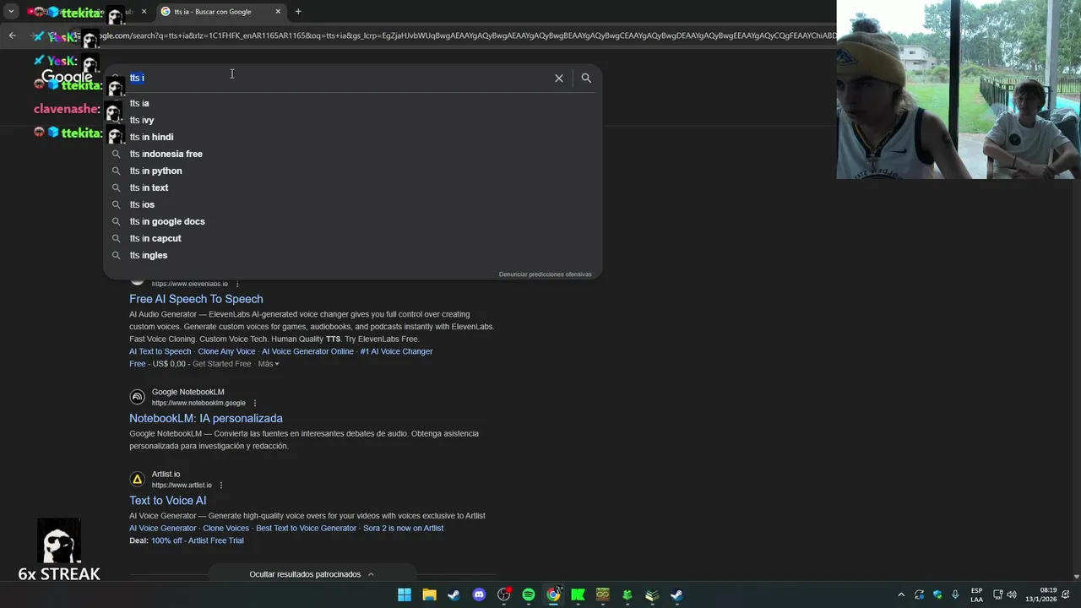Open the 'NotebookLM: IA personalizada' result
This screenshot has height=608, width=1081.
[x=206, y=418]
